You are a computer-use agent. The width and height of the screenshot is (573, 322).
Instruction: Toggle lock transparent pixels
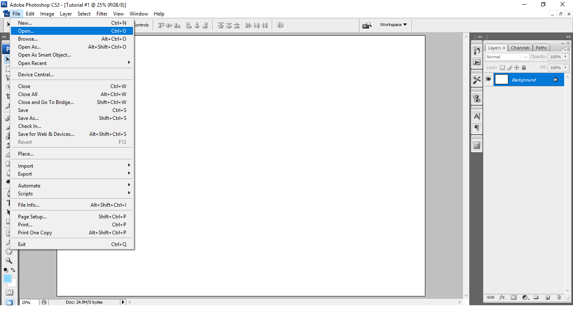[503, 68]
